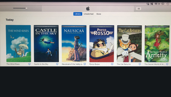Switch to the Library tab
Screen dimensions: 171x97
click(x=78, y=14)
